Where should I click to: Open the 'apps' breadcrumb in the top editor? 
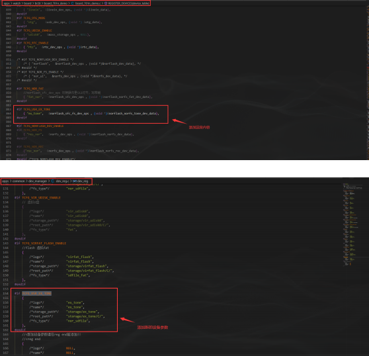point(7,3)
